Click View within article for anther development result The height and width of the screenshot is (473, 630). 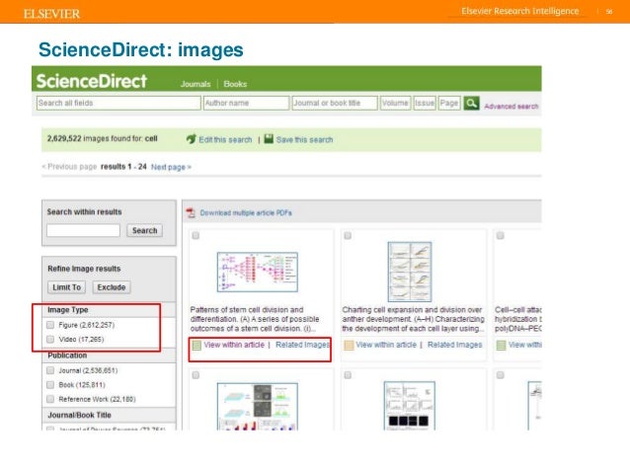tap(386, 345)
